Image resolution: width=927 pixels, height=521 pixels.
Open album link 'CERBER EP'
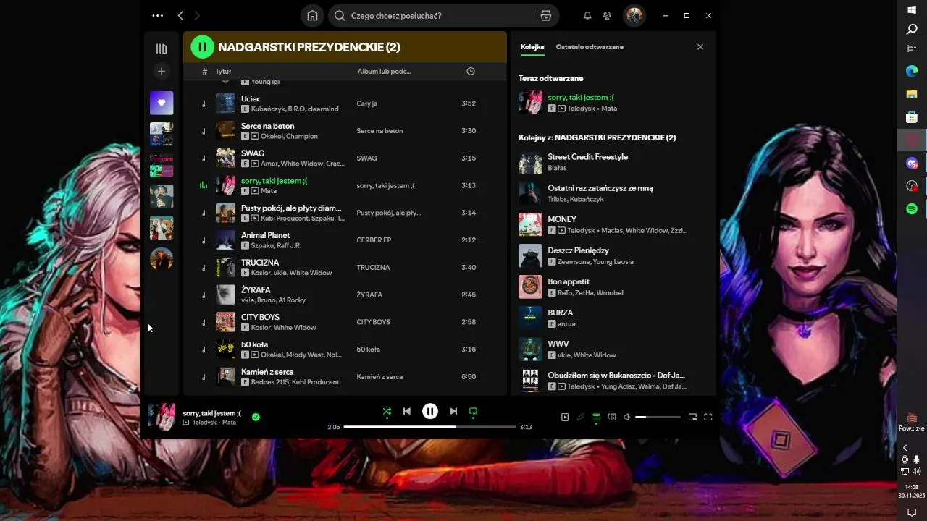point(374,240)
